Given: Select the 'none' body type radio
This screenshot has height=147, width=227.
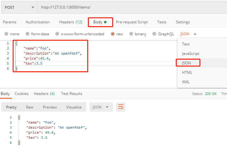Looking at the screenshot, I should coord(6,34).
